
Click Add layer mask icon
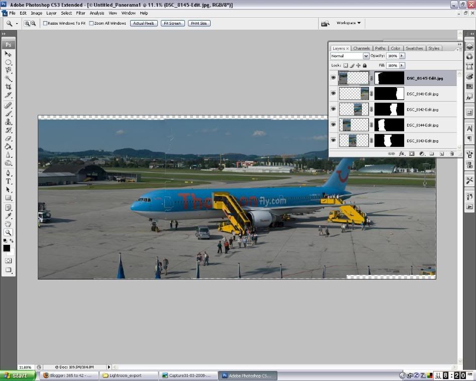412,154
